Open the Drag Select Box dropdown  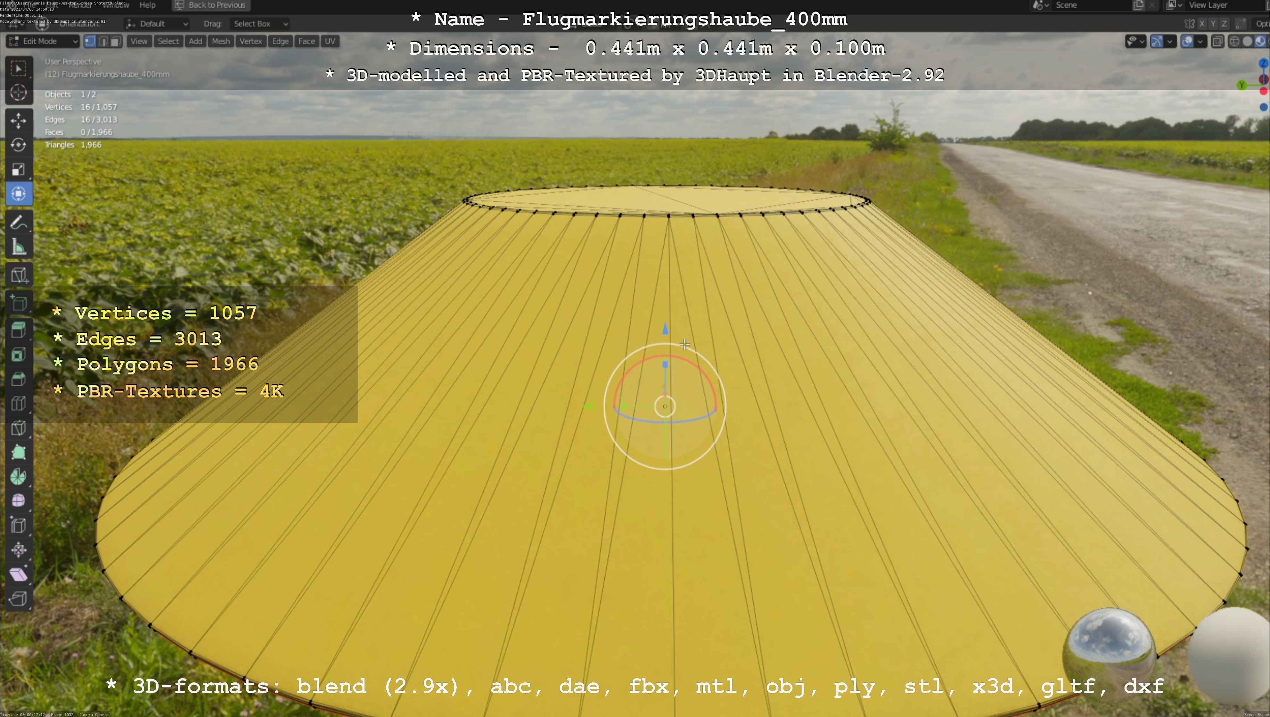tap(260, 24)
